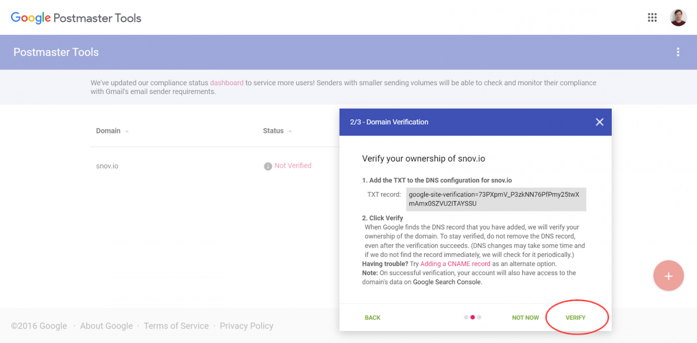697x343 pixels.
Task: Click the Status column header
Action: tap(273, 131)
